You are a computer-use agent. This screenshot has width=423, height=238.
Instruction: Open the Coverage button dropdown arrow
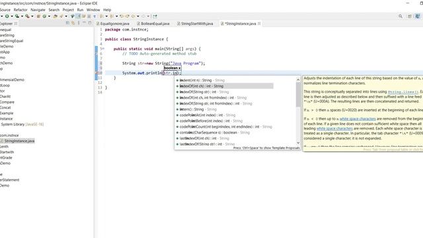tap(22, 16)
